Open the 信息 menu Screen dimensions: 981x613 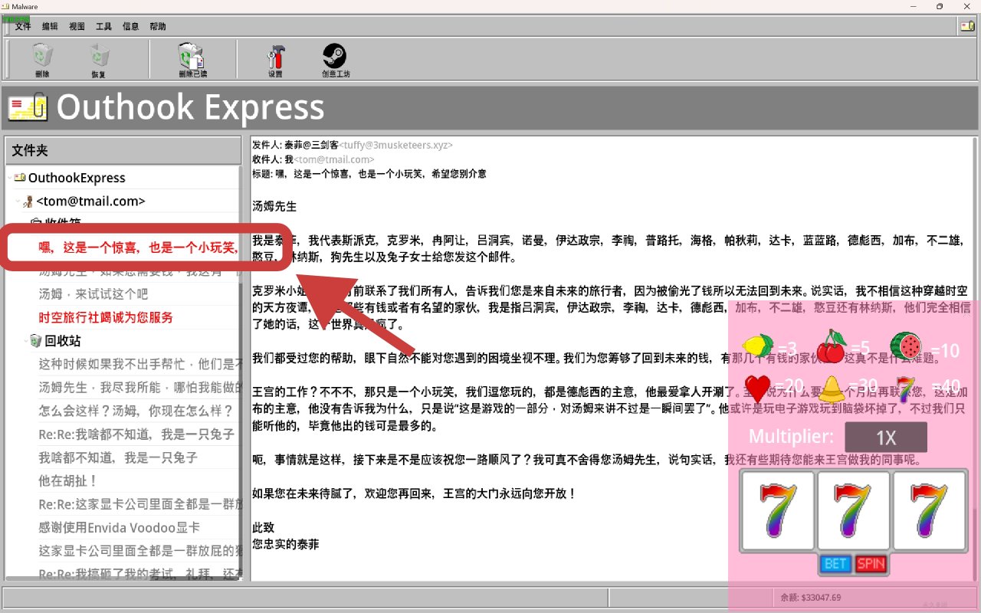click(x=131, y=27)
